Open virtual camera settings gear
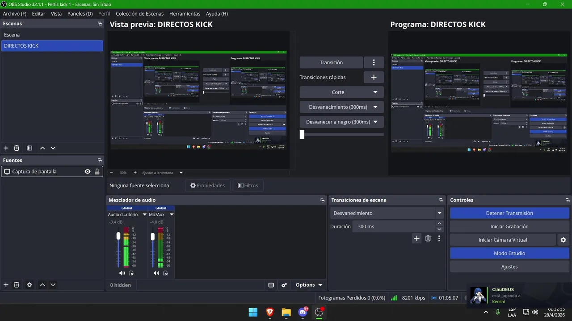The image size is (572, 321). pyautogui.click(x=564, y=240)
